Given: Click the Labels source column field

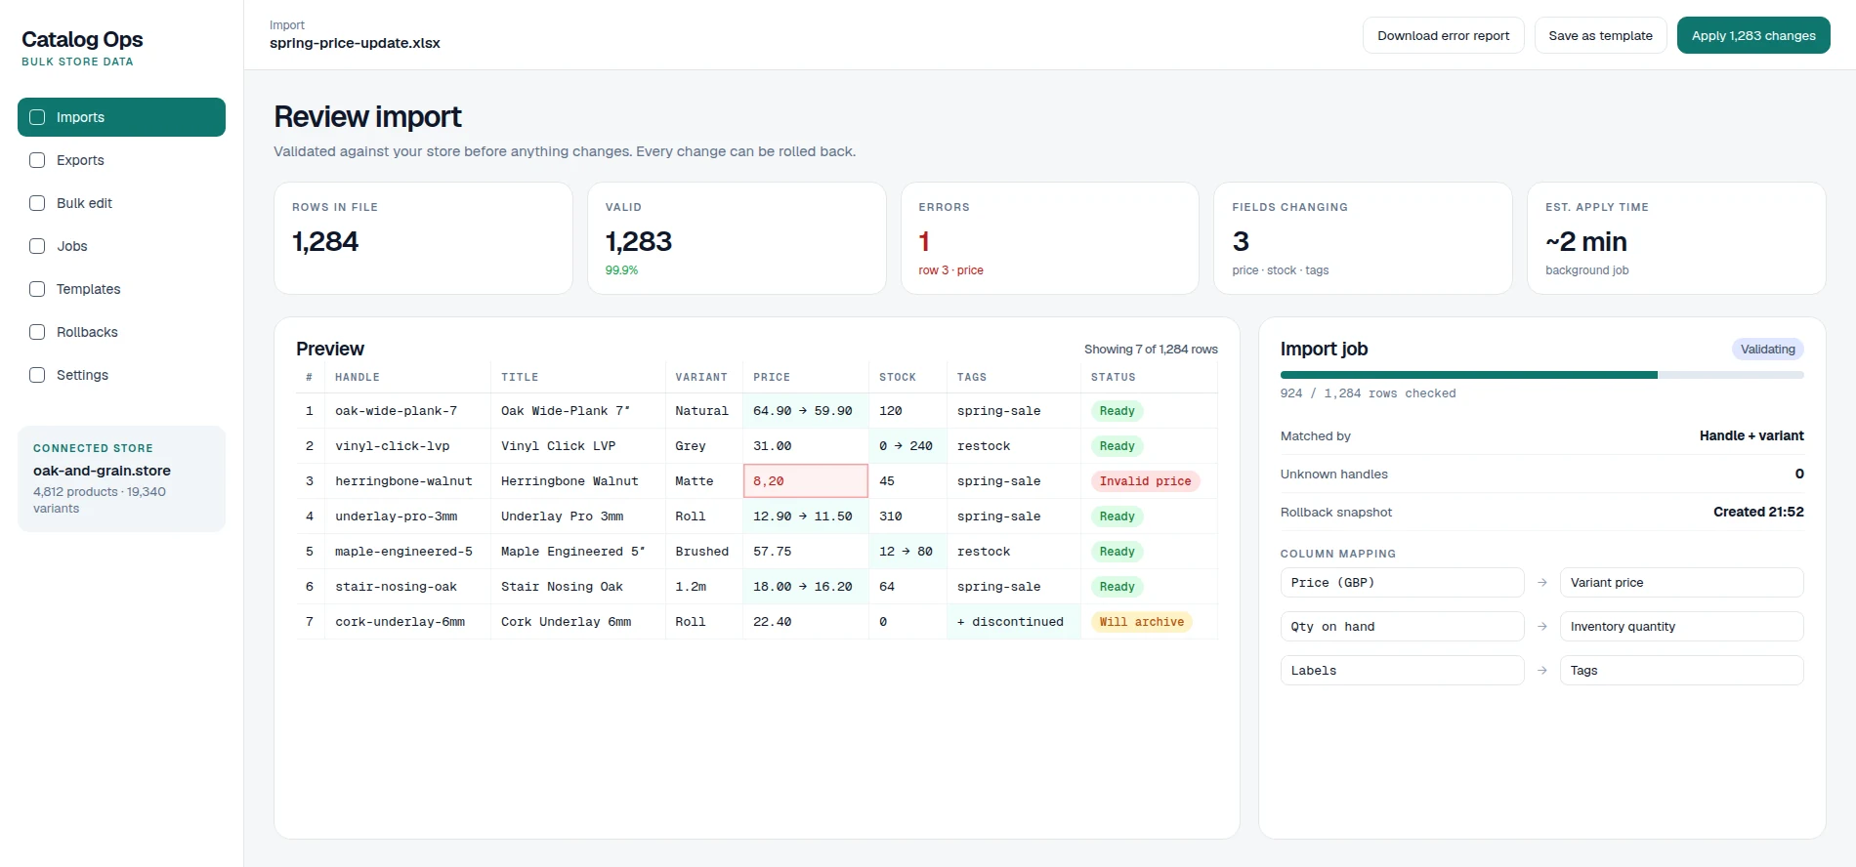Looking at the screenshot, I should 1402,671.
